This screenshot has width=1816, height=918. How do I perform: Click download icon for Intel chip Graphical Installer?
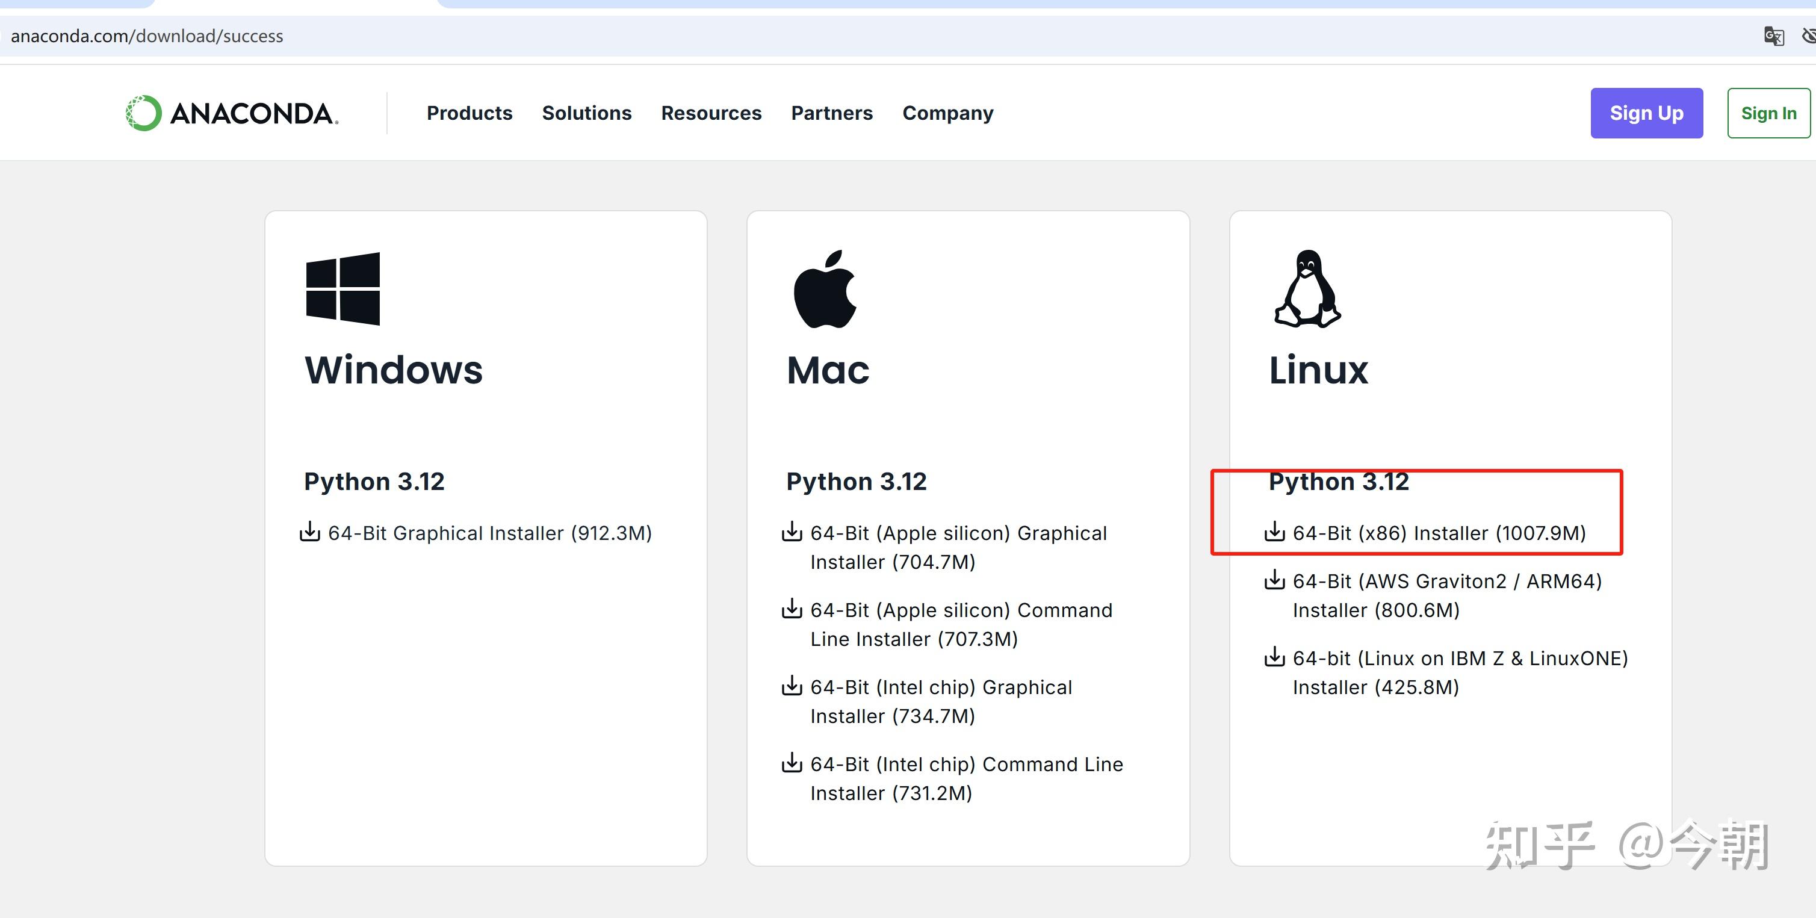point(792,685)
